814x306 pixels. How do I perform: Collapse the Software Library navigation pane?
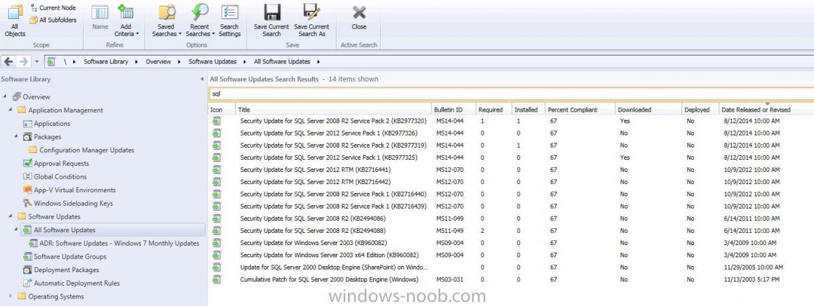click(x=203, y=79)
